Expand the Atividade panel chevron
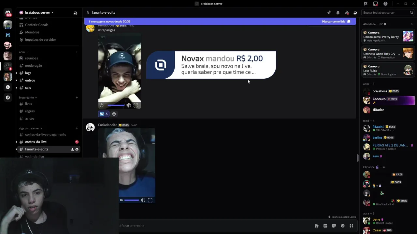 [x=412, y=24]
